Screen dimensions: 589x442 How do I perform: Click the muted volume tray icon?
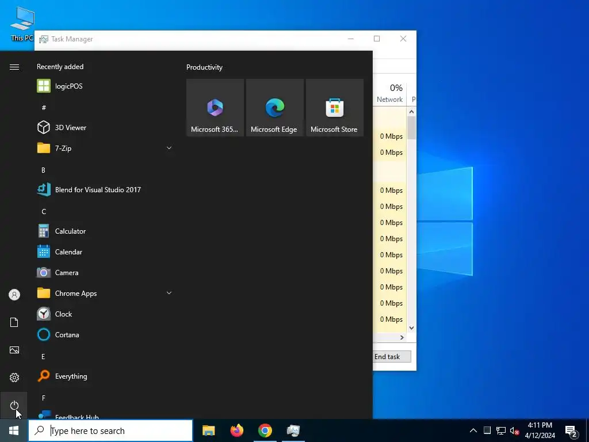[515, 430]
